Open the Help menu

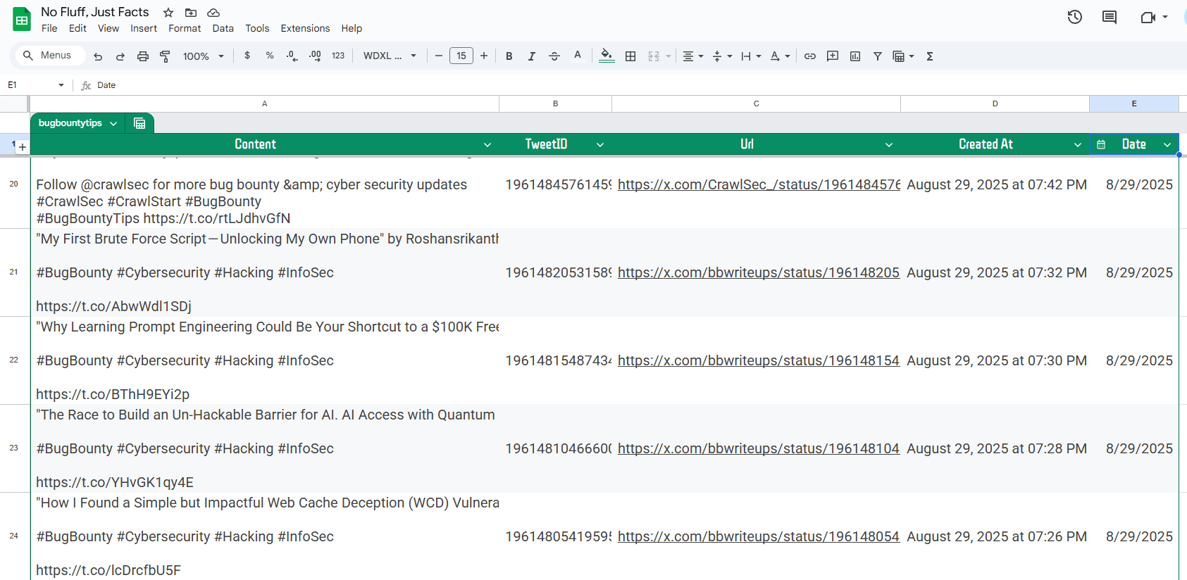click(x=352, y=28)
